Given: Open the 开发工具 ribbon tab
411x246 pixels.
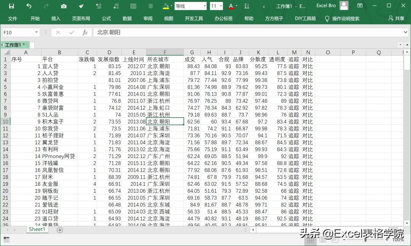Looking at the screenshot, I should point(194,18).
